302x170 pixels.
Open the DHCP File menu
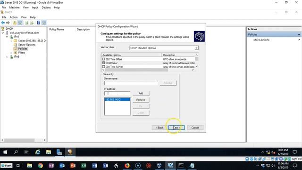4,17
